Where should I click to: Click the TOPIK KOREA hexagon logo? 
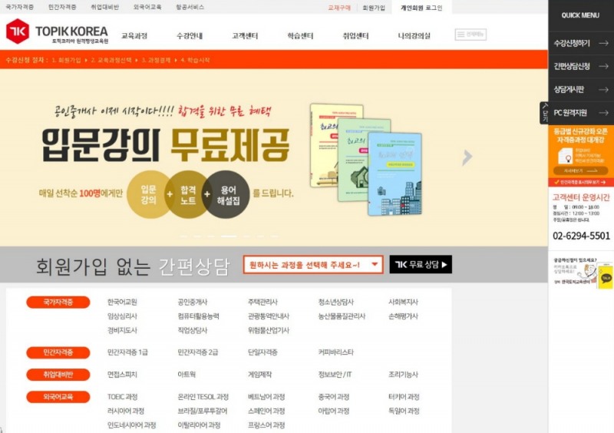[x=18, y=31]
